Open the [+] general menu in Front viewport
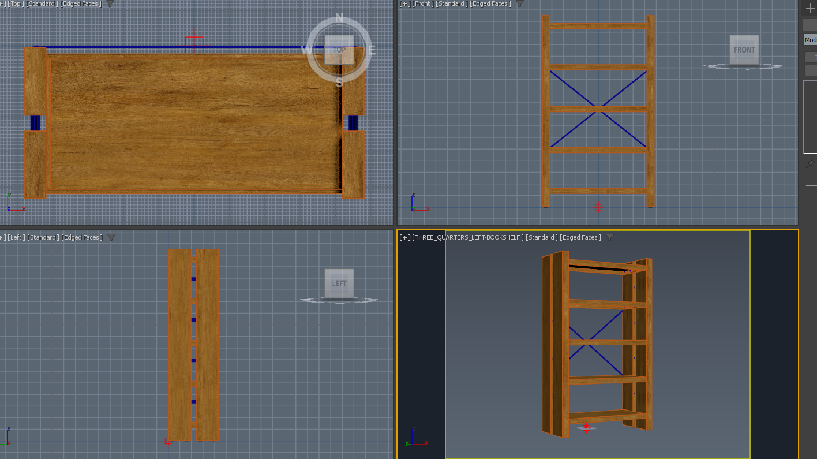This screenshot has width=817, height=459. tap(405, 3)
